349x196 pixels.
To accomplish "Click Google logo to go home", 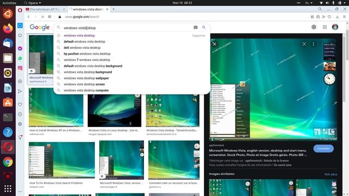I will pos(40,27).
